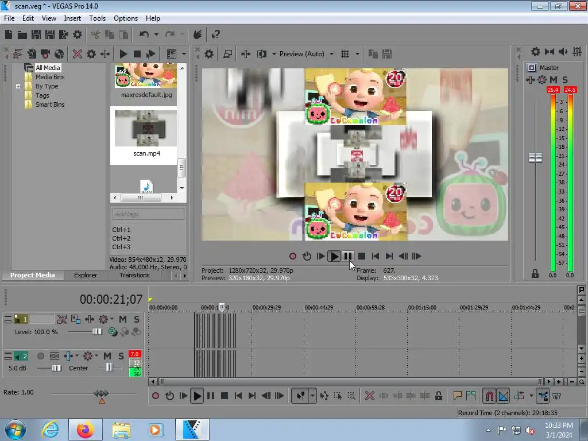Open the auto ripple dropdown arrow
The width and height of the screenshot is (588, 441).
coord(531,396)
